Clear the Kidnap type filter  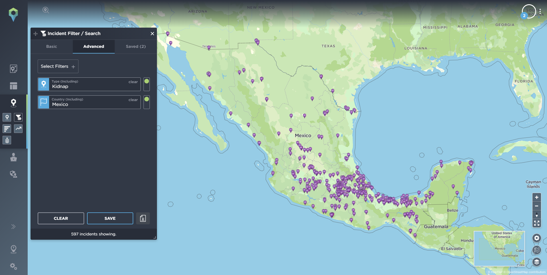click(x=133, y=82)
